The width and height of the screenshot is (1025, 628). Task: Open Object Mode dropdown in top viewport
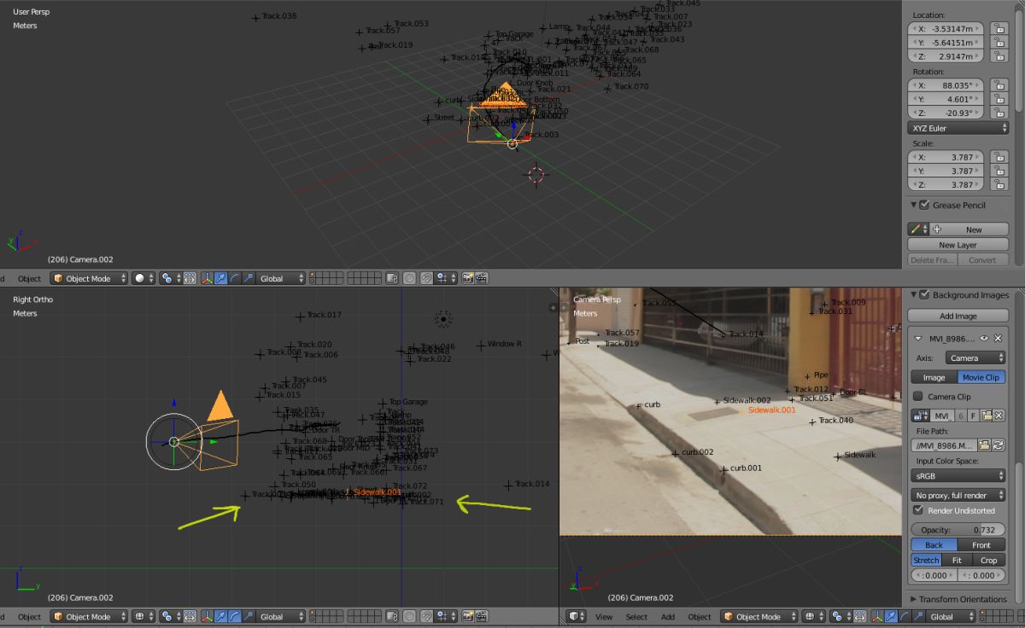[89, 278]
